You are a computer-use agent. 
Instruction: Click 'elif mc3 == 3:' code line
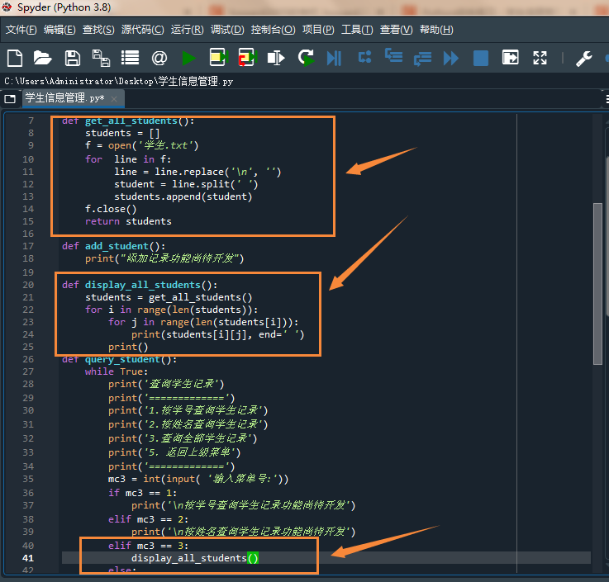click(x=148, y=546)
